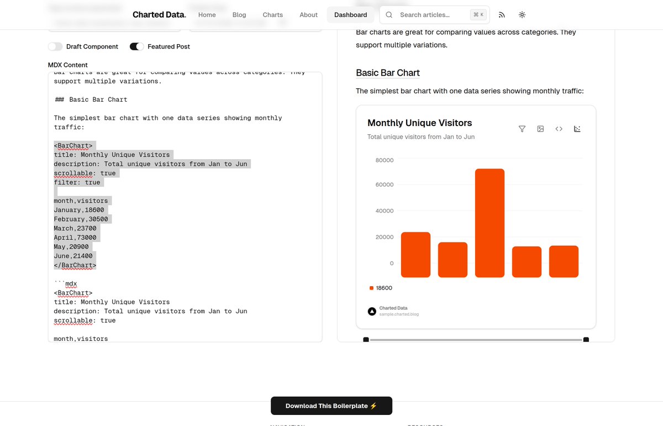The width and height of the screenshot is (663, 426).
Task: Open the RSS feed icon
Action: (502, 15)
